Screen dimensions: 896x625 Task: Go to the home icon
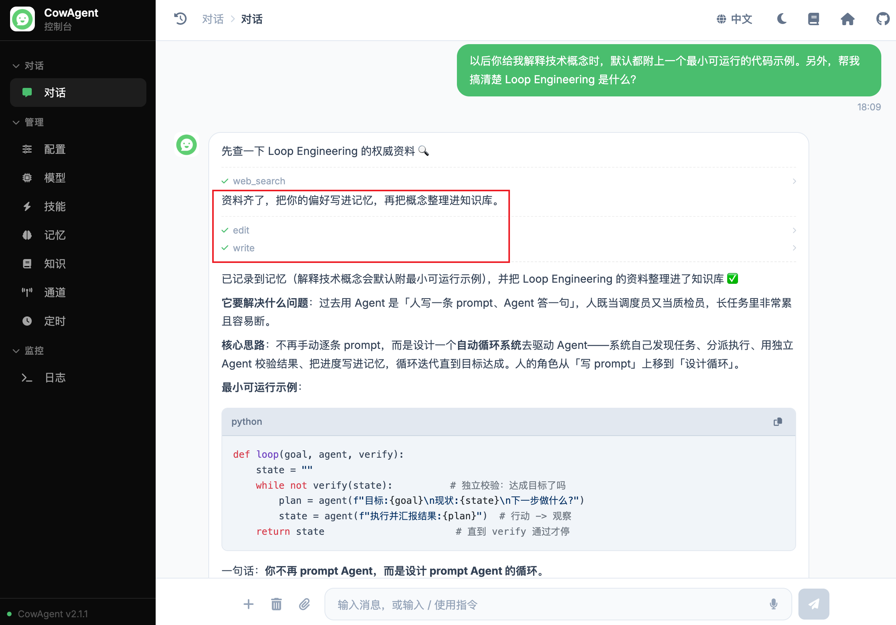pyautogui.click(x=847, y=19)
